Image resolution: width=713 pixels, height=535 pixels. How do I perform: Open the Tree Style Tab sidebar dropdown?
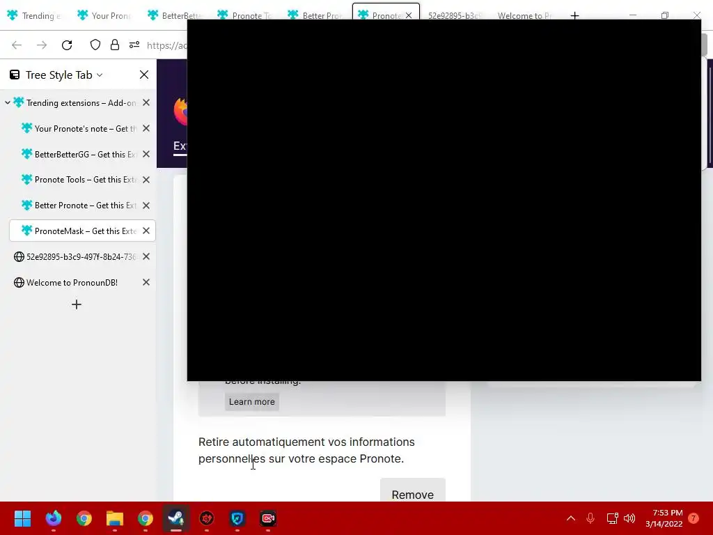tap(100, 75)
